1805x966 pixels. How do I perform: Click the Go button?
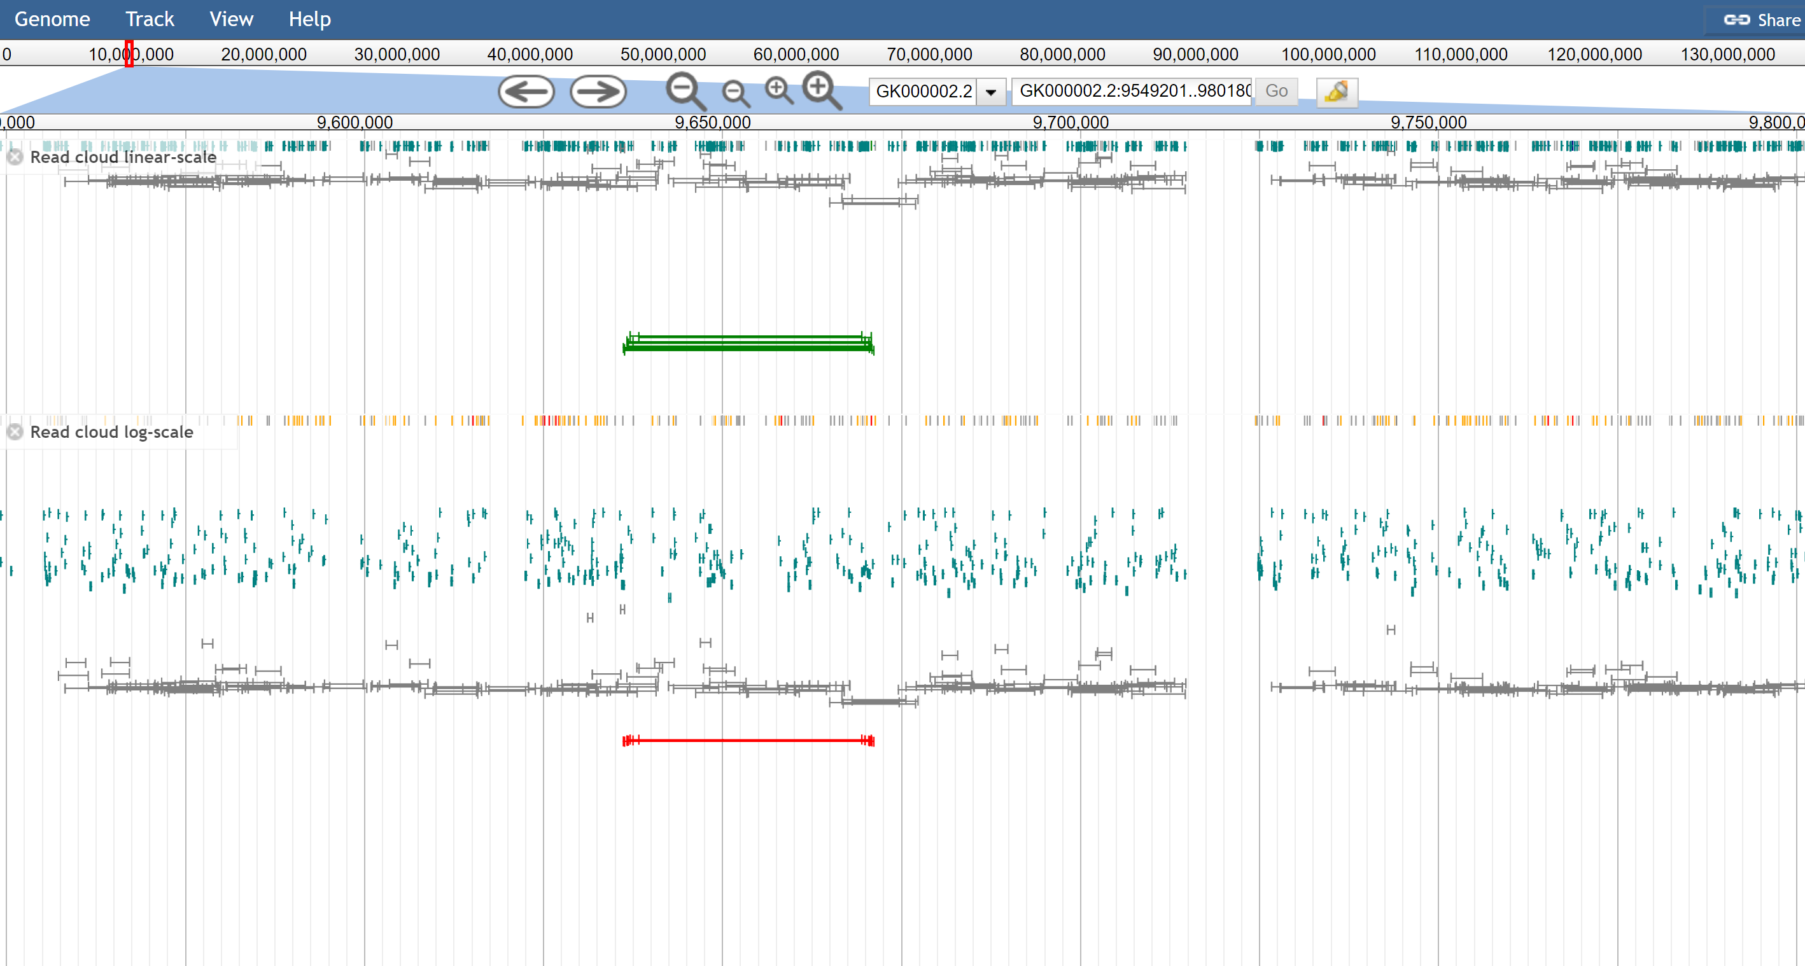click(x=1276, y=91)
